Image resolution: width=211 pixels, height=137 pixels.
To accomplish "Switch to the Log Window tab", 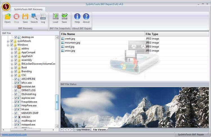I will pos(83,130).
